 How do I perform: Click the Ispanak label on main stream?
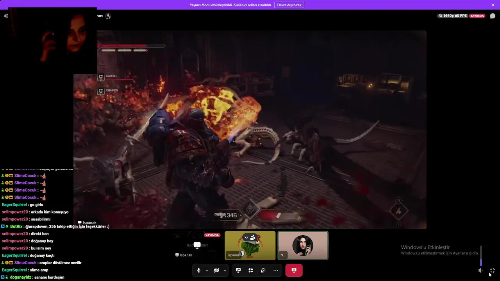tap(87, 222)
